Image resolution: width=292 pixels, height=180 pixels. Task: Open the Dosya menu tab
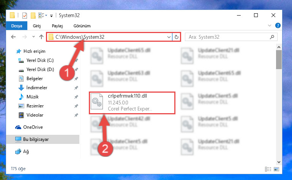coord(17,26)
